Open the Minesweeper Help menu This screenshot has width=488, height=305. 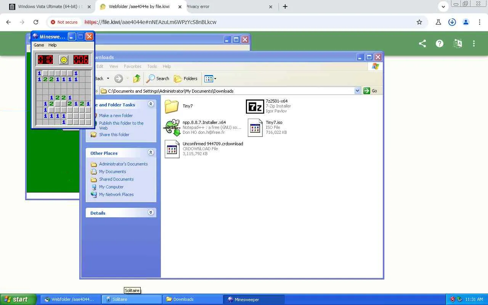pos(52,45)
